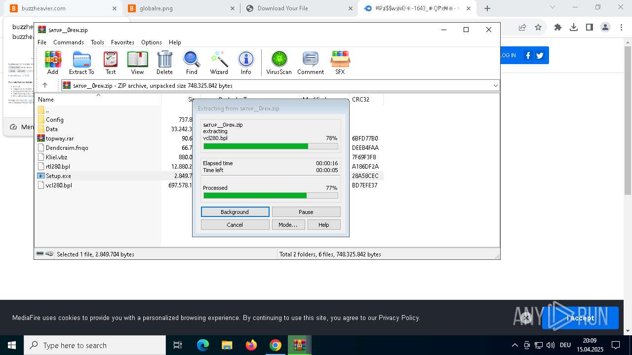Screen dimensions: 632x355
Task: Click the Add toolbar icon in WinRAR
Action: coord(53,63)
